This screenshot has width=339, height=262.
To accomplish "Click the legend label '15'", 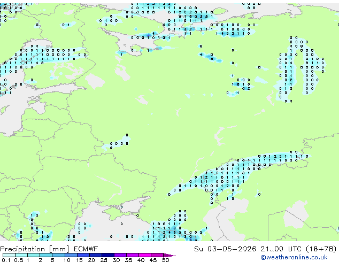I will pyautogui.click(x=79, y=260).
